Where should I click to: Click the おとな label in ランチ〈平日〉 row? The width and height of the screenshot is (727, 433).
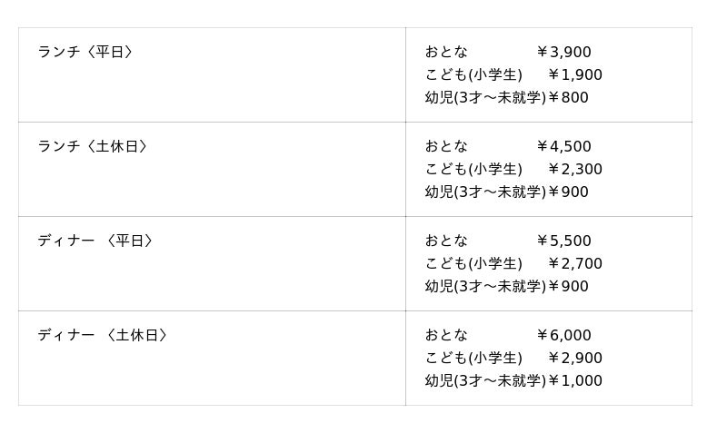click(x=447, y=53)
